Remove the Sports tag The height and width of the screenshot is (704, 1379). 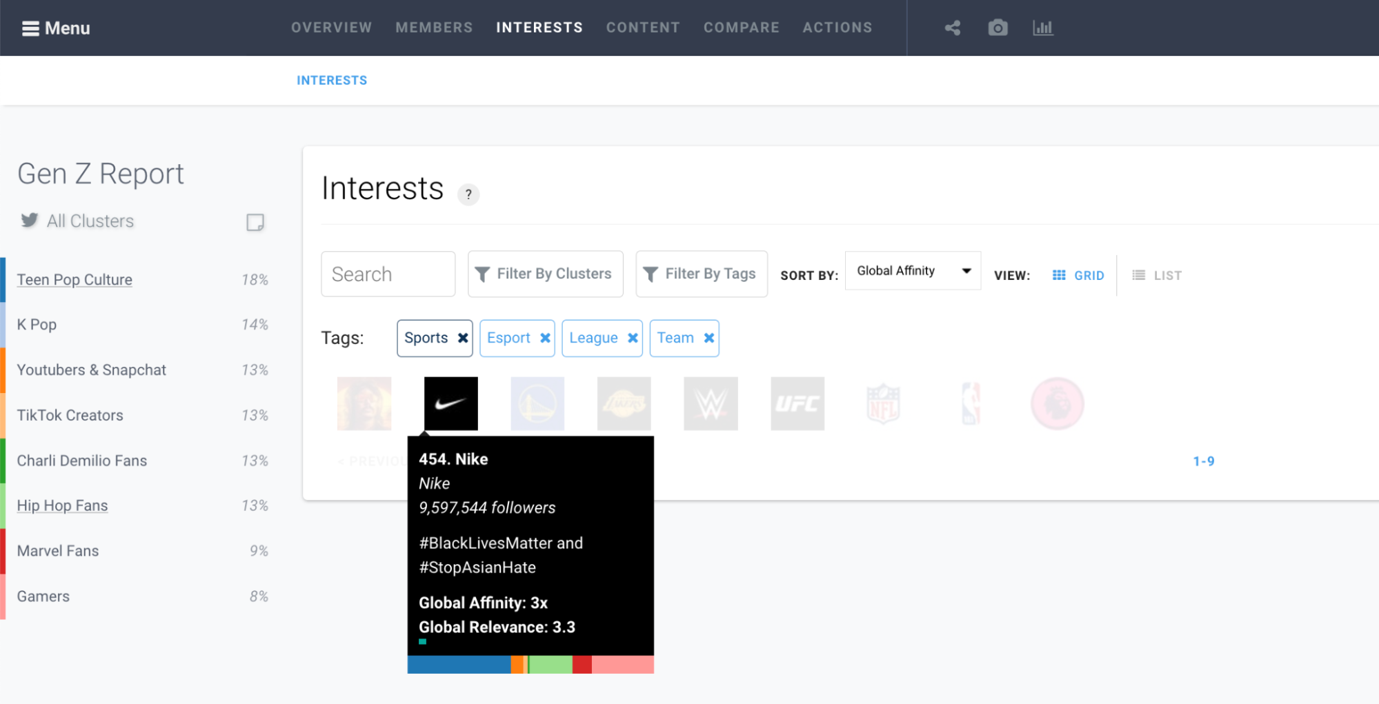click(463, 338)
